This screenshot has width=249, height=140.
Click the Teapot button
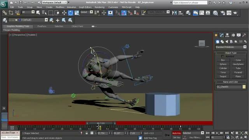coord(223,76)
